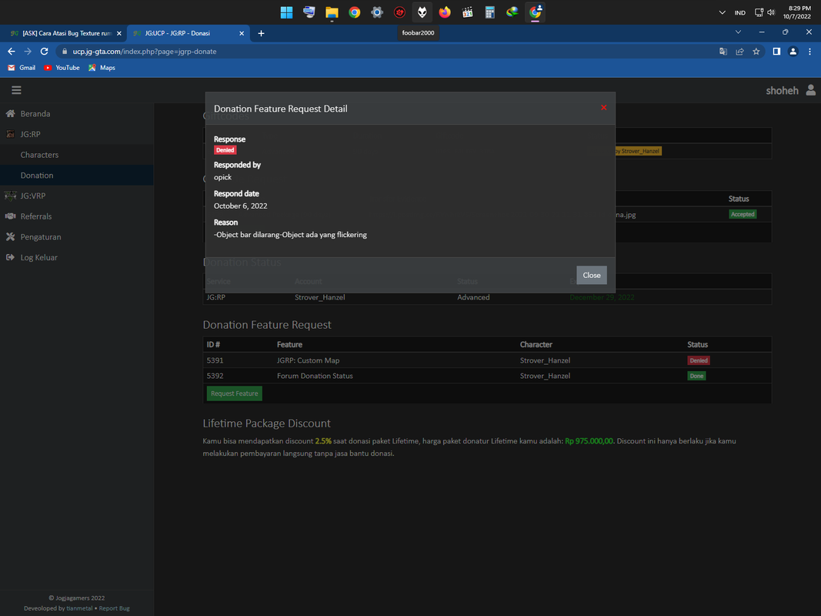Screen dimensions: 821x616
Task: Click the gray Close button in the dialog
Action: click(592, 275)
